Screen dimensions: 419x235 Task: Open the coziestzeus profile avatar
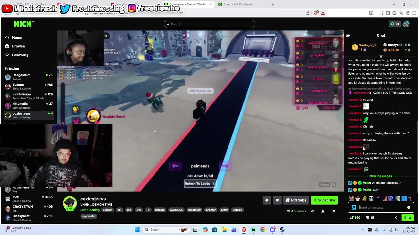tap(70, 203)
